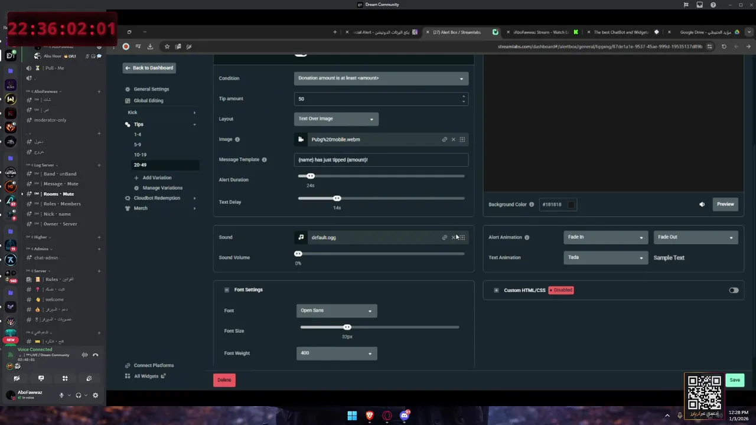Adjust the Alert Duration slider
Image resolution: width=756 pixels, height=425 pixels.
coord(311,176)
